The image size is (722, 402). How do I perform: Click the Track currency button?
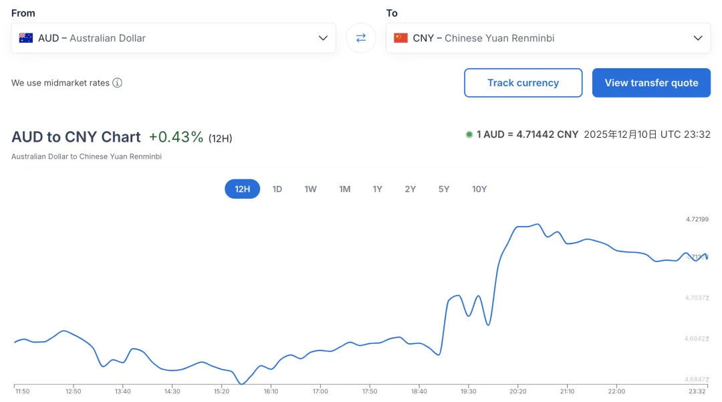(x=523, y=83)
